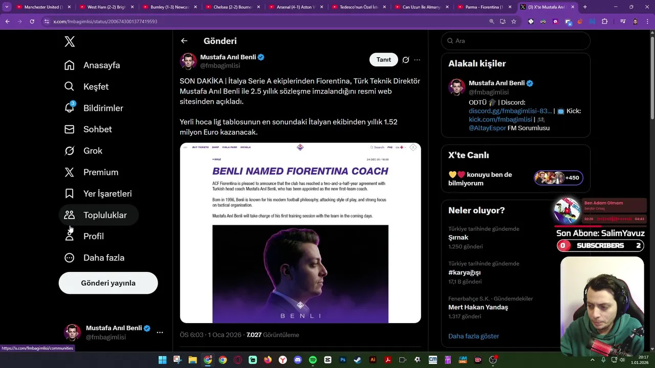Bookmark this page with star icon
The height and width of the screenshot is (368, 655).
tap(514, 21)
